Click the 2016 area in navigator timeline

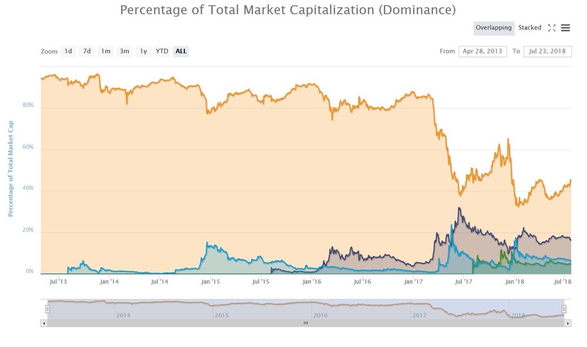point(321,315)
